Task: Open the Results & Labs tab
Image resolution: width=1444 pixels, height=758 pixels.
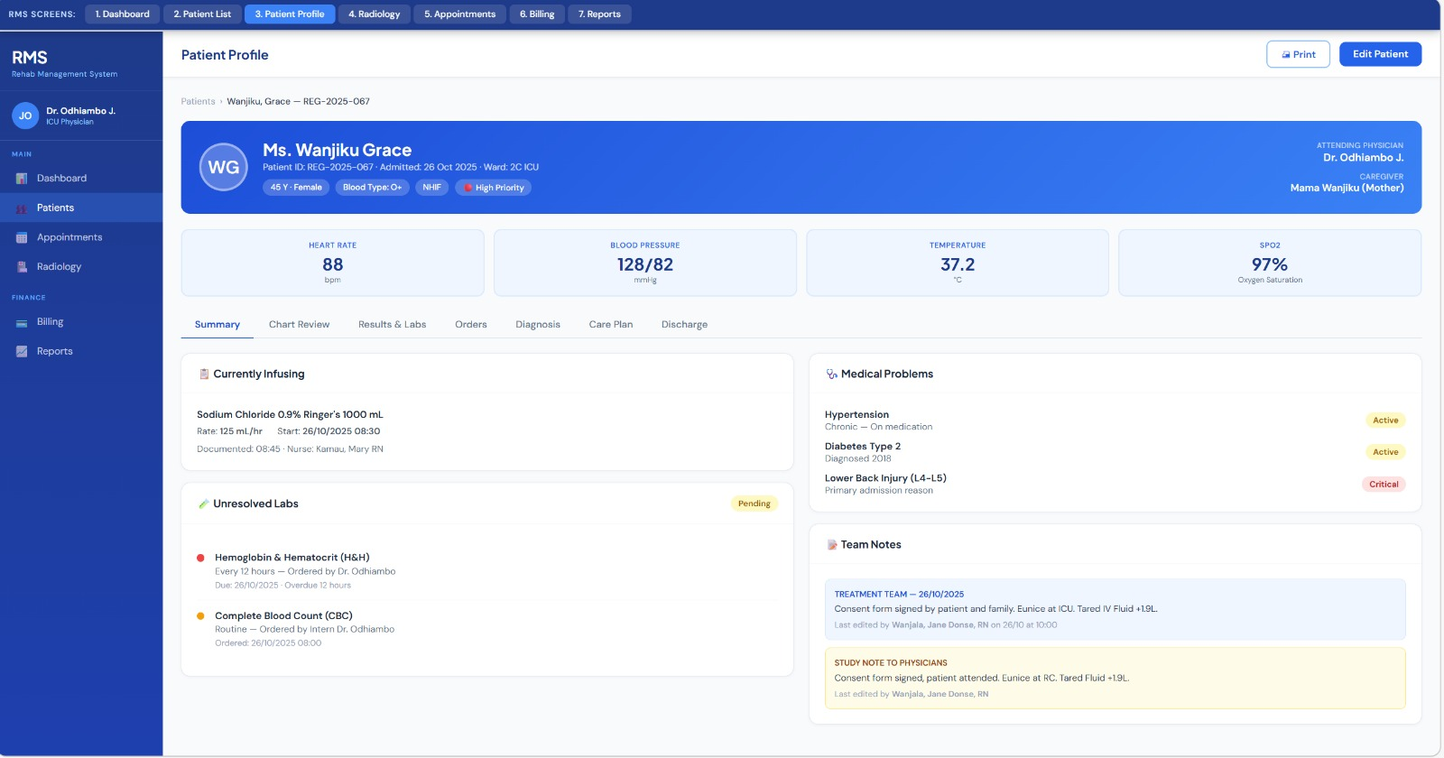Action: point(392,325)
